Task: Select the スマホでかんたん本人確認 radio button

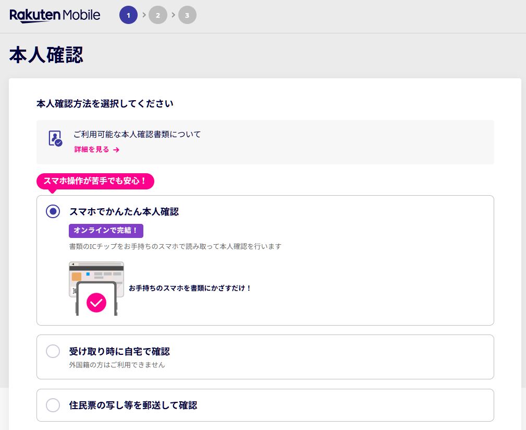Action: tap(53, 211)
